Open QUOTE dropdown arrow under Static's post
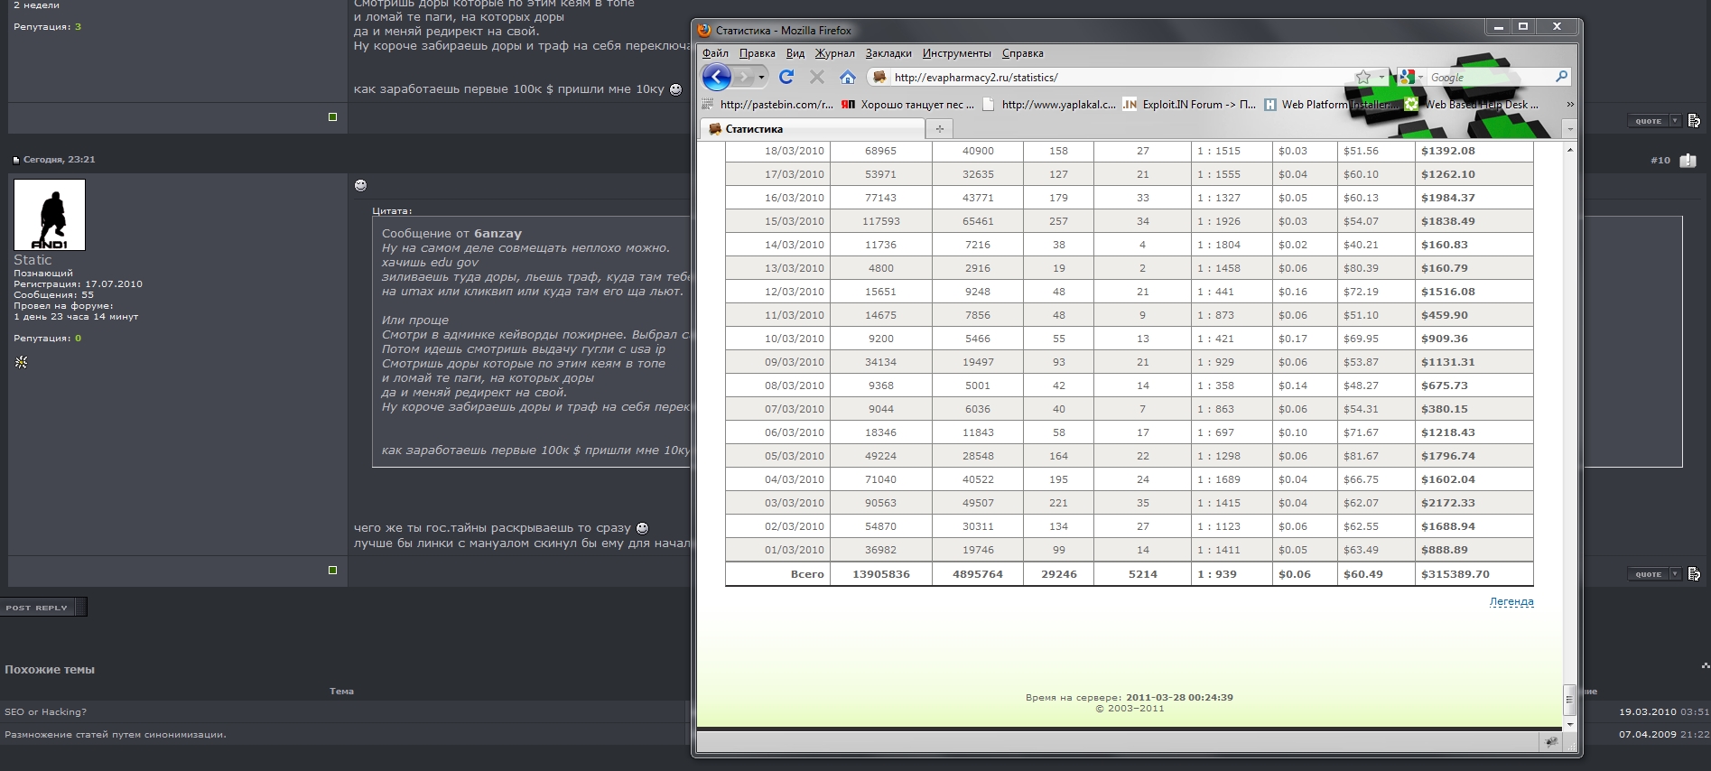The height and width of the screenshot is (771, 1711). pyautogui.click(x=1675, y=574)
